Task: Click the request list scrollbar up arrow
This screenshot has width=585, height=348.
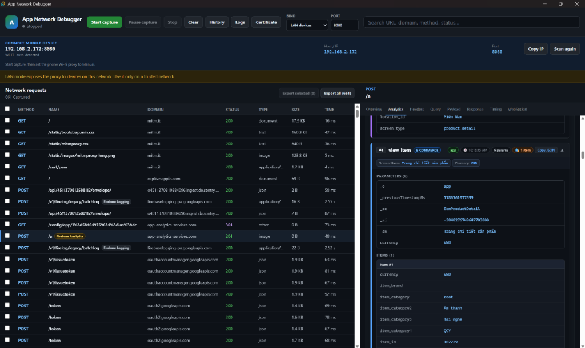Action: (x=357, y=107)
